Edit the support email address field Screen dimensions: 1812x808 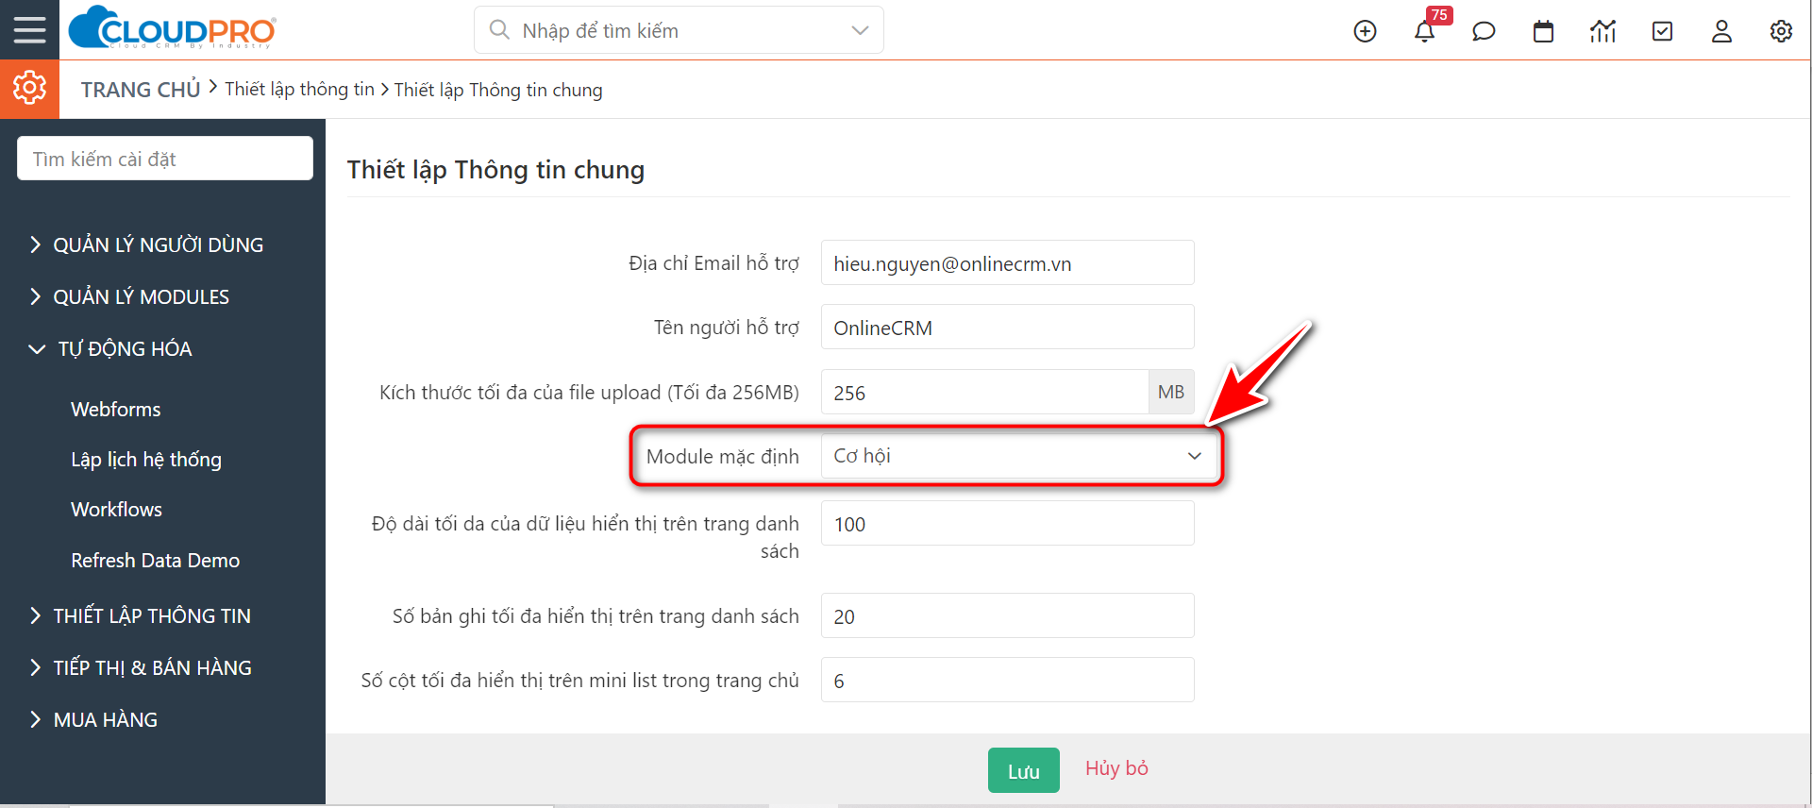[x=1007, y=263]
